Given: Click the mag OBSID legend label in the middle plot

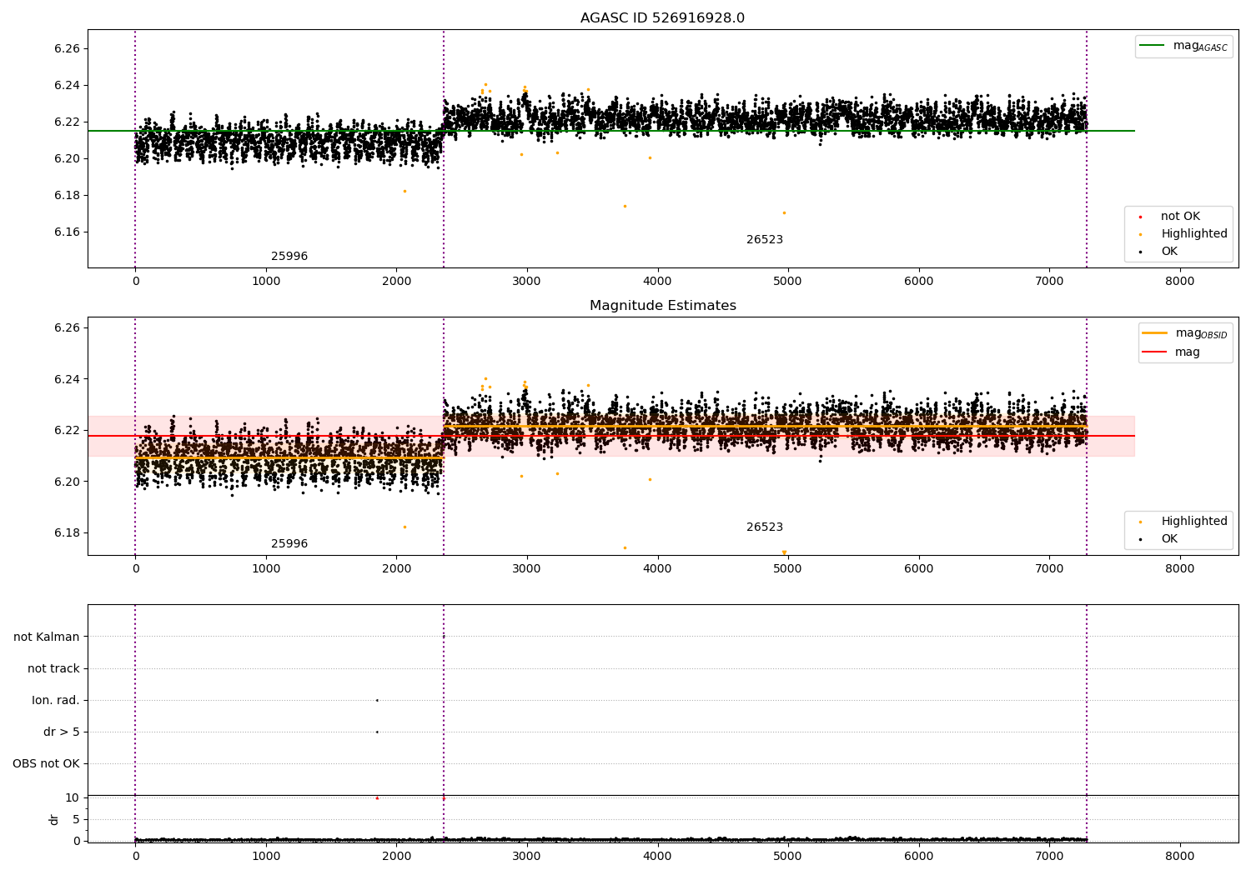Looking at the screenshot, I should tap(1201, 333).
